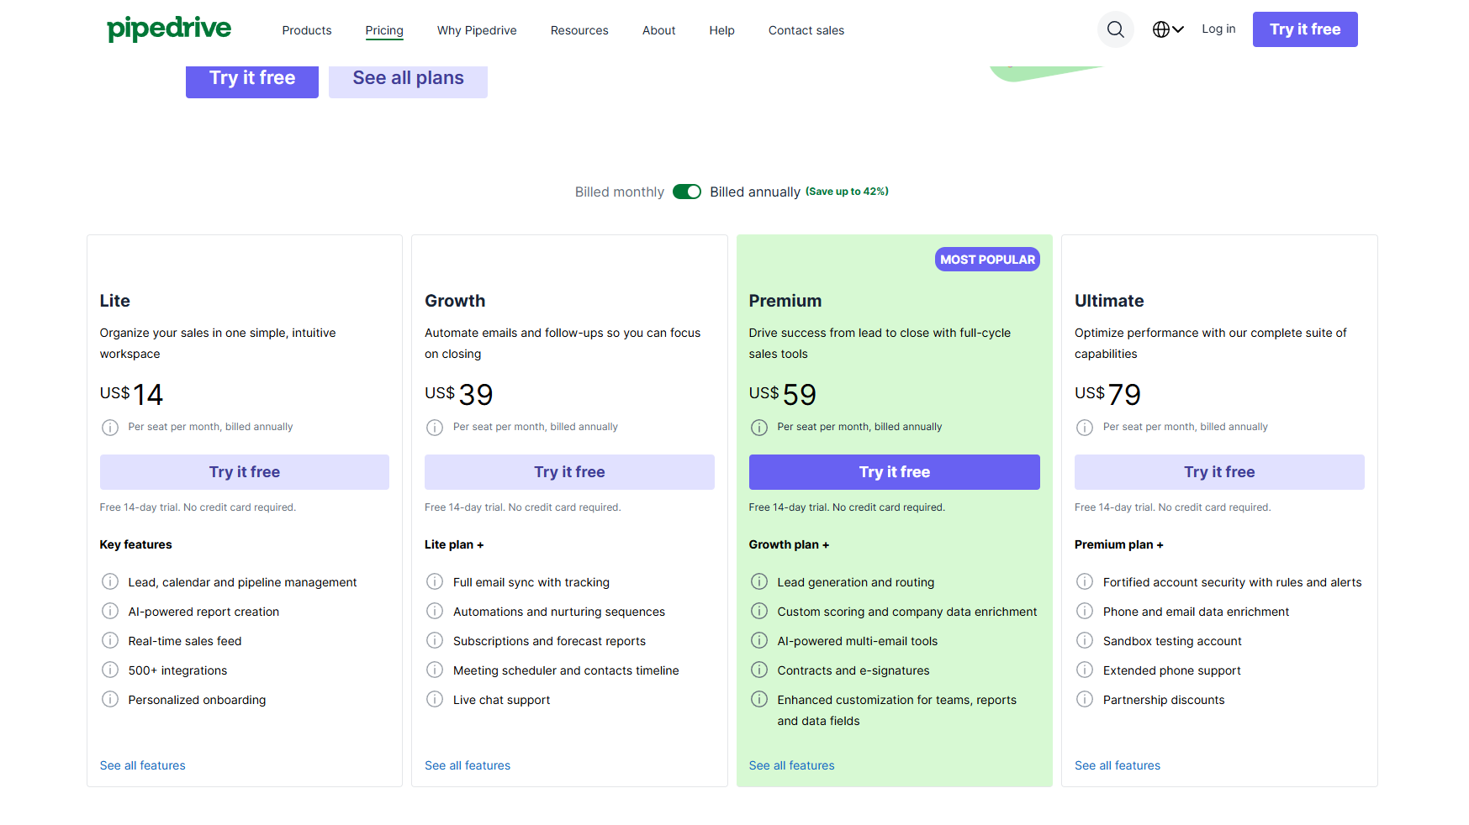Click info icon for Personalized onboarding
1469x825 pixels.
(x=110, y=699)
